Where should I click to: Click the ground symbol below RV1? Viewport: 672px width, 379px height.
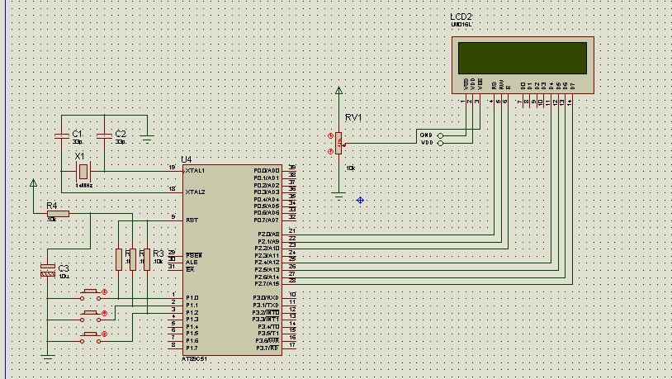[x=338, y=197]
